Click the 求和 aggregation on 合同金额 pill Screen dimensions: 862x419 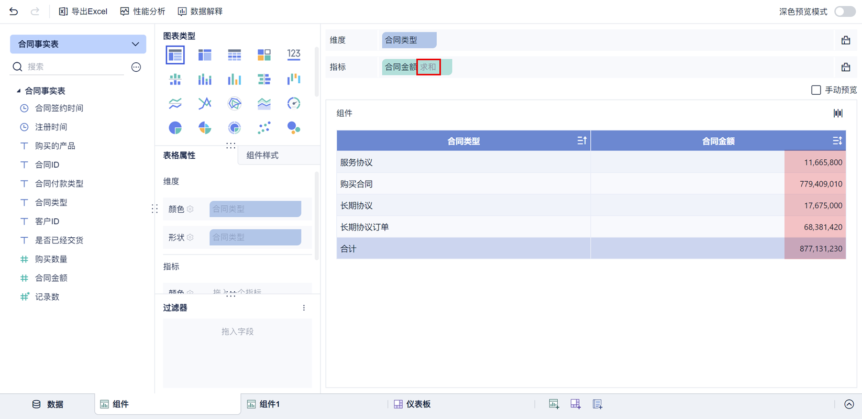[x=428, y=67]
